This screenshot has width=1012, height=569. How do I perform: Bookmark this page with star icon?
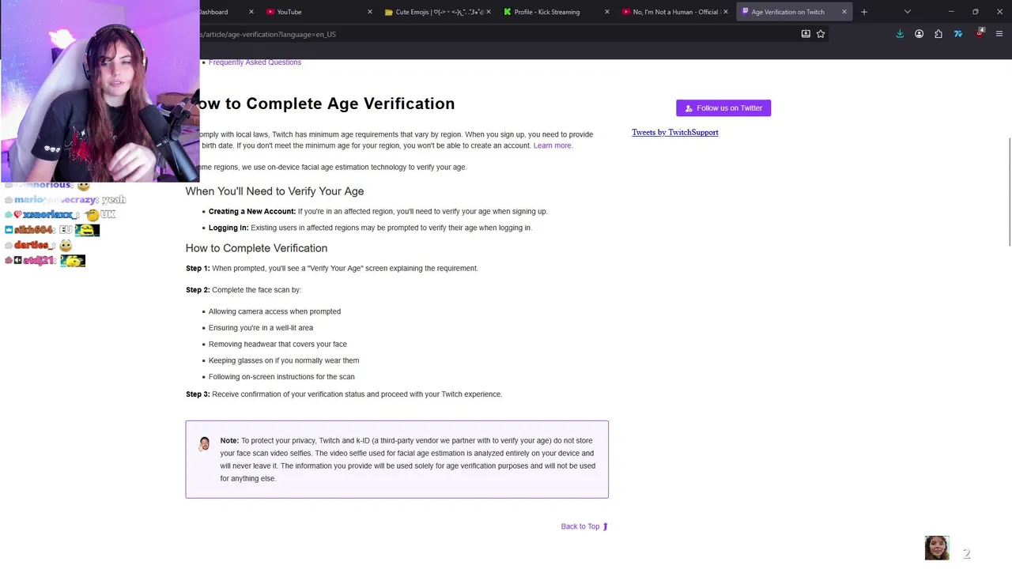click(821, 34)
